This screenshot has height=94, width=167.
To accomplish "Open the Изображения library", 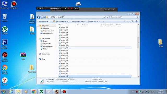I will (47, 46).
